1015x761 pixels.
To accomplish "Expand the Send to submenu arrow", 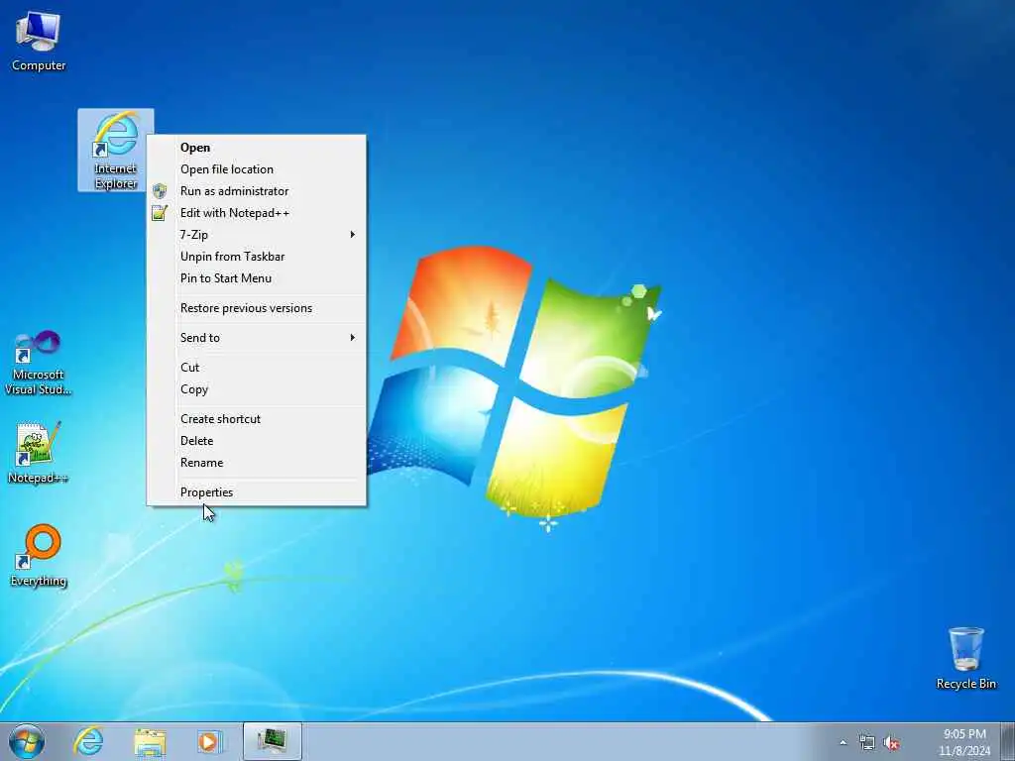I will click(352, 337).
